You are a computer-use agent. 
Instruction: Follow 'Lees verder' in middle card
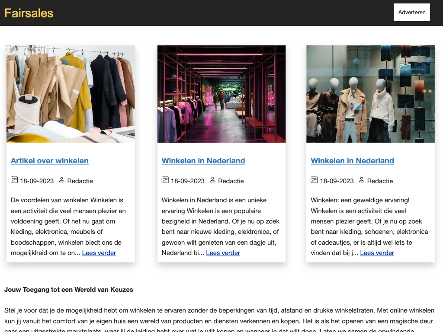coord(223,253)
